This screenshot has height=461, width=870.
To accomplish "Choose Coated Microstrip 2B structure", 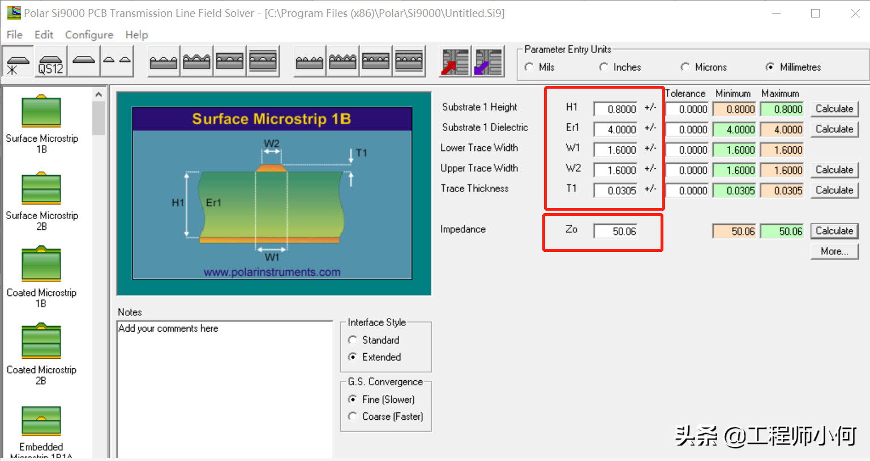I will point(41,355).
